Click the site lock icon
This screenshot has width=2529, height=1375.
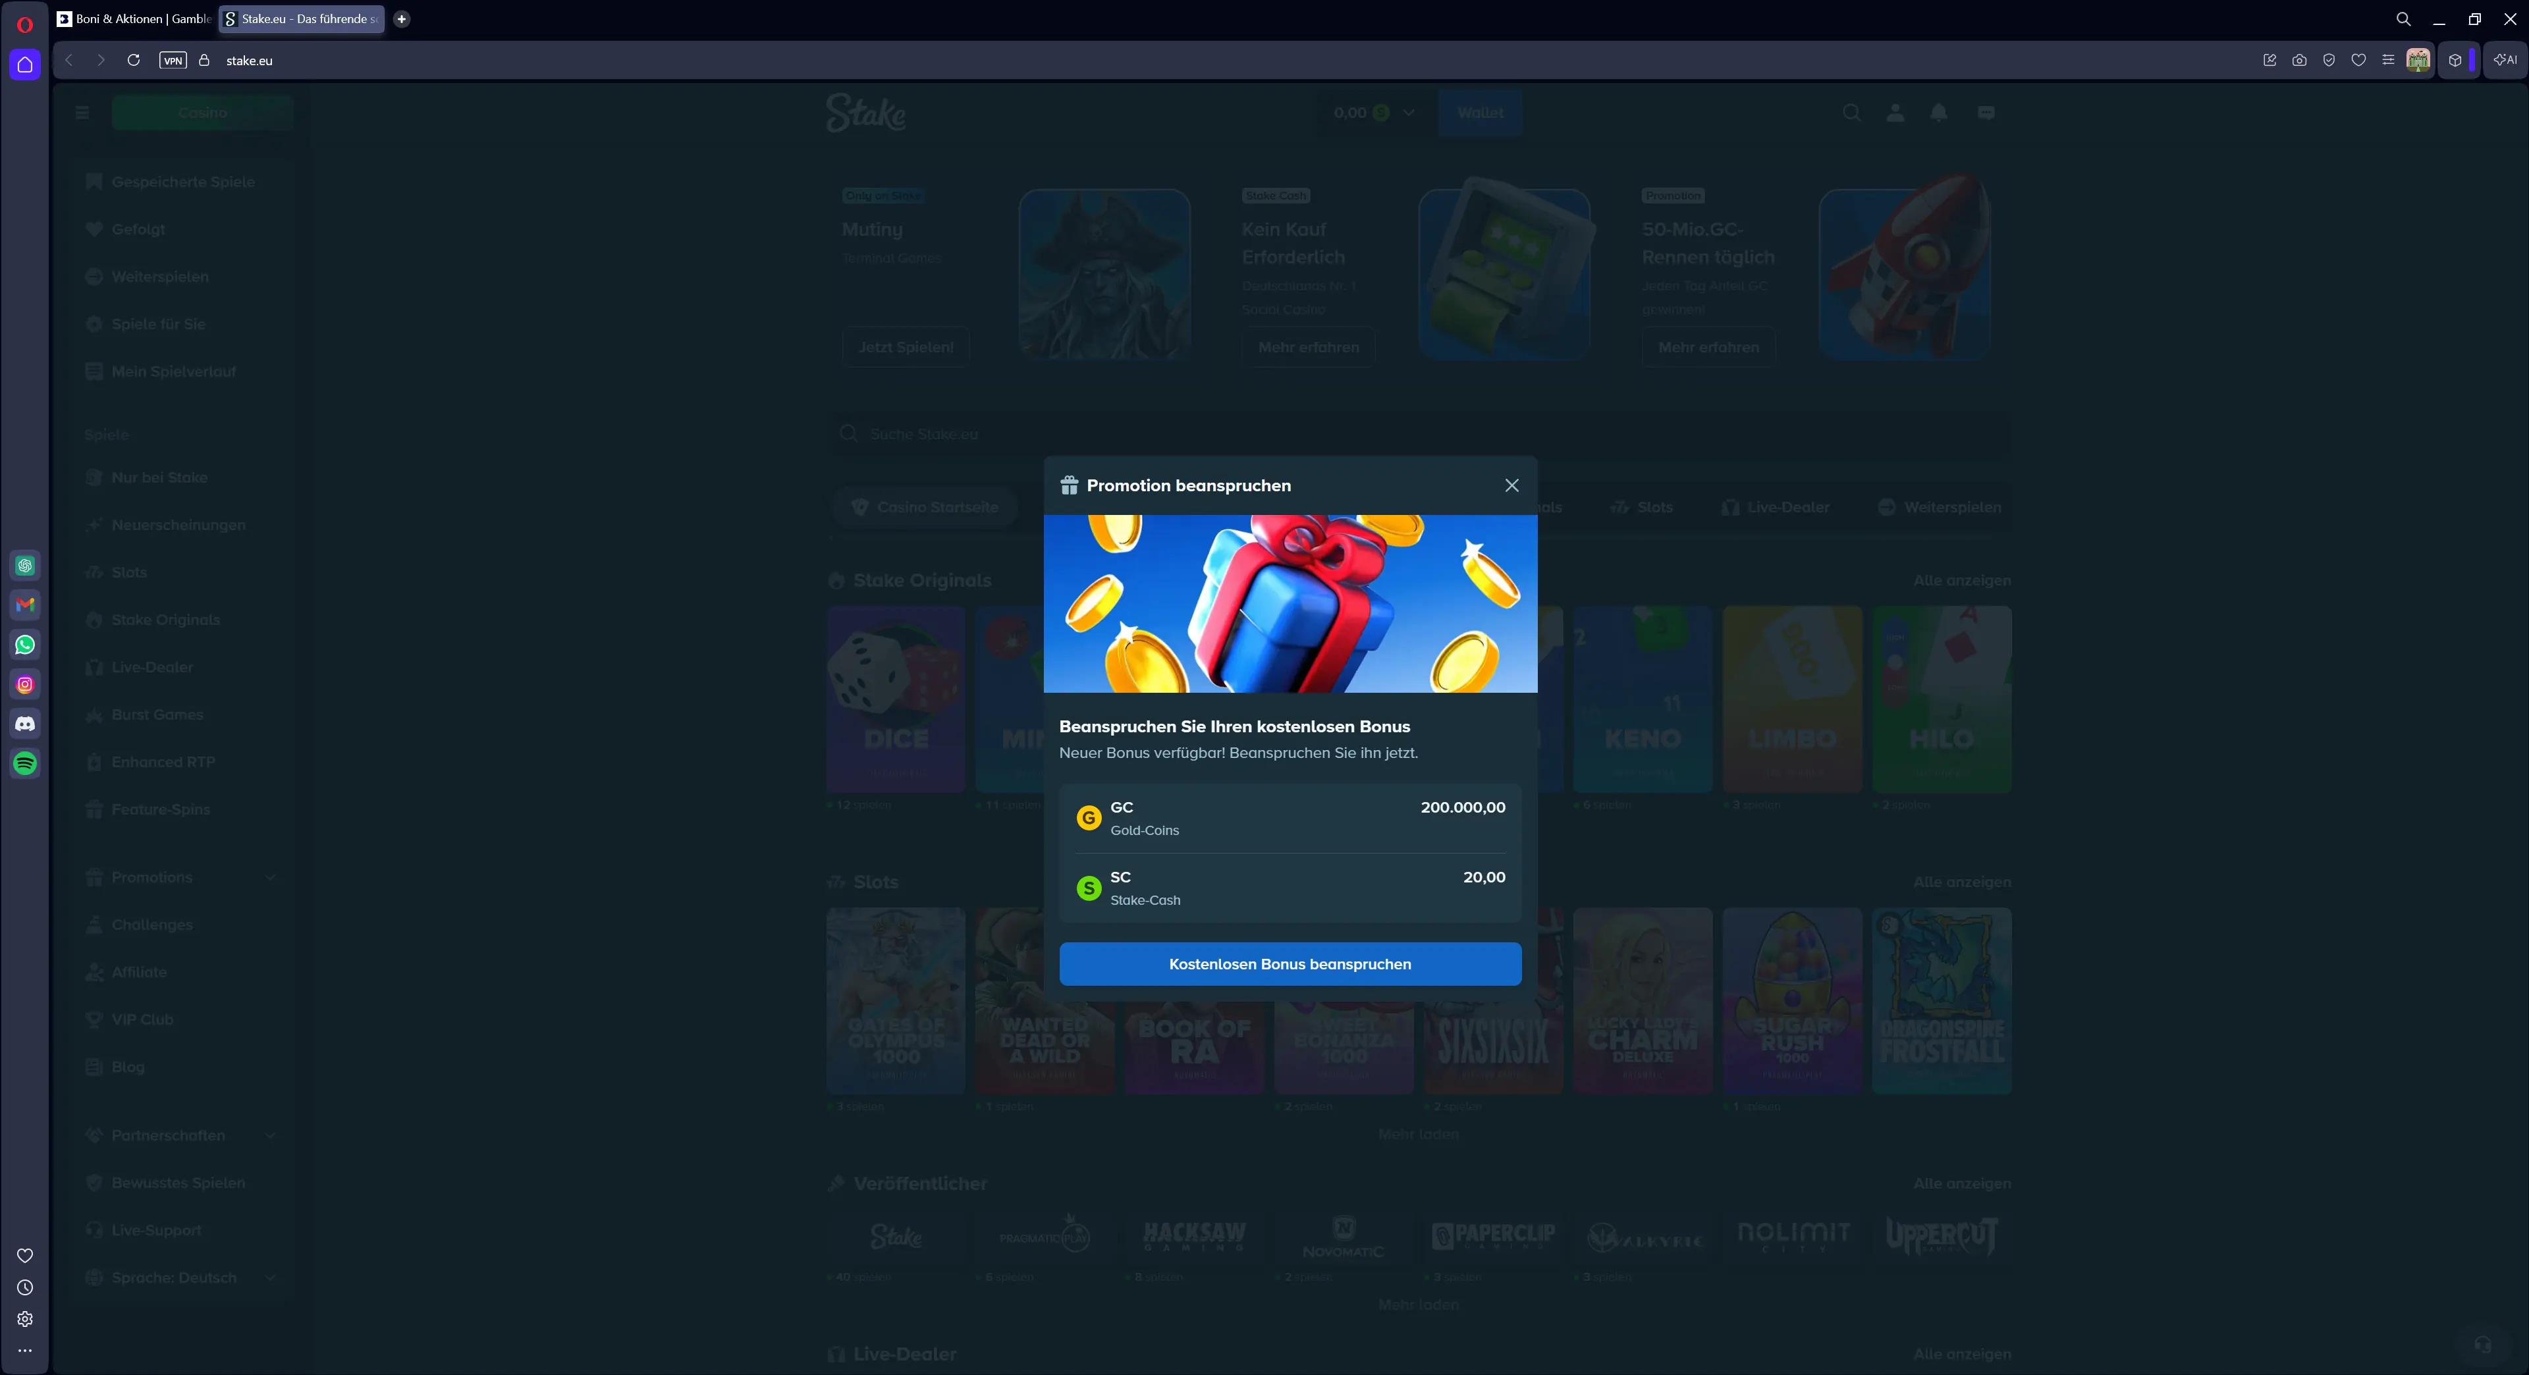(x=204, y=60)
